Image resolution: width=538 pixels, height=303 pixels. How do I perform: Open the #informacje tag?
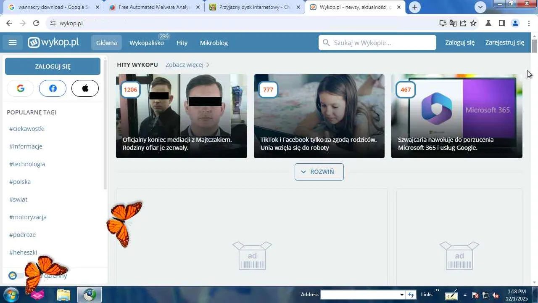[26, 146]
